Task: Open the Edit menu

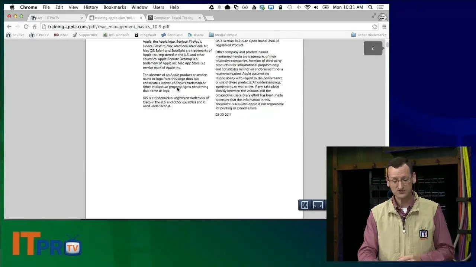Action: point(59,7)
